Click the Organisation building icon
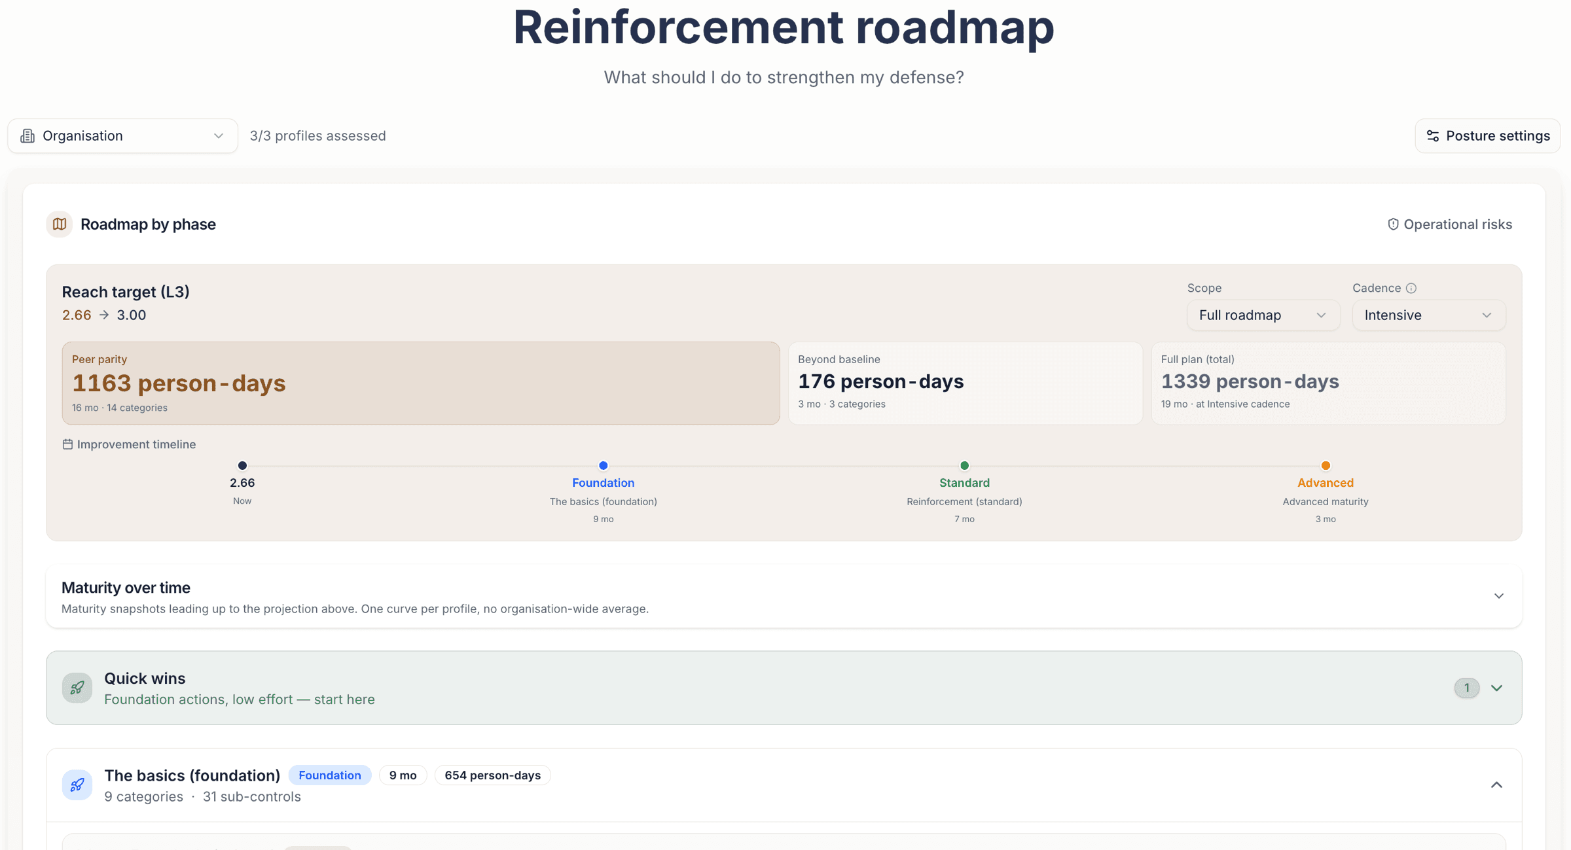This screenshot has height=850, width=1571. click(x=27, y=135)
